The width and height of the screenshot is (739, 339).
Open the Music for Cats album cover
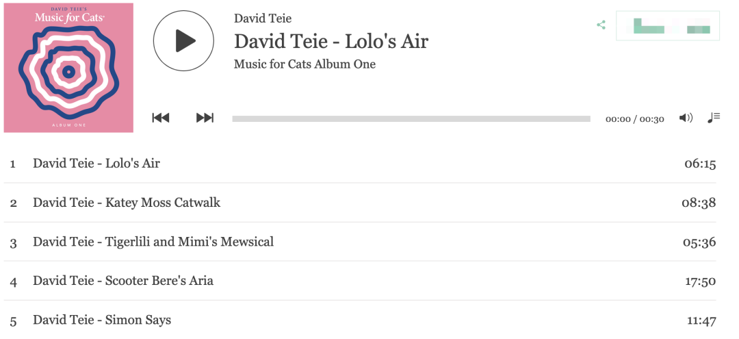[x=68, y=67]
